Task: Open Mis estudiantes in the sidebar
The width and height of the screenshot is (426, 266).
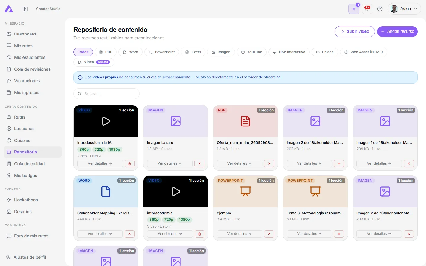Action: pos(33,57)
